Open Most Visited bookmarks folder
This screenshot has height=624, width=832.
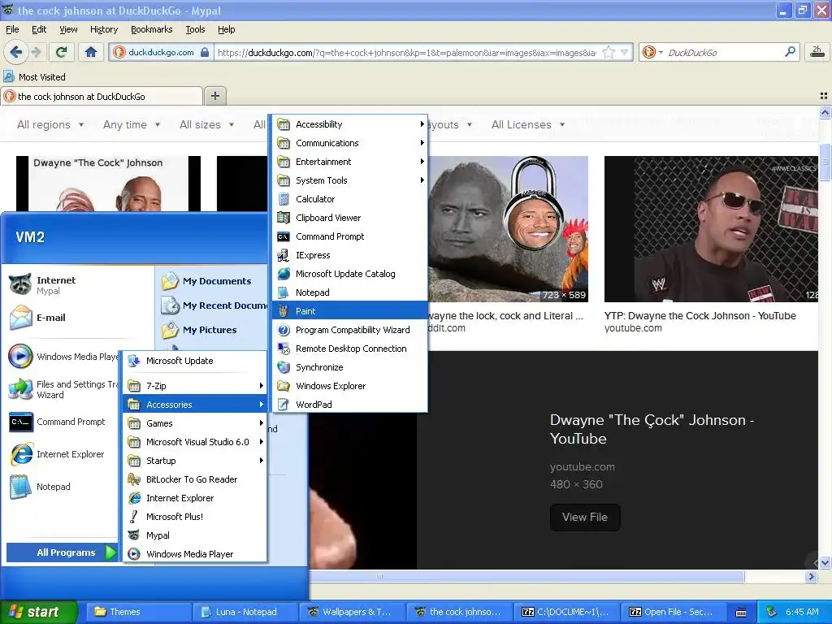click(x=35, y=77)
